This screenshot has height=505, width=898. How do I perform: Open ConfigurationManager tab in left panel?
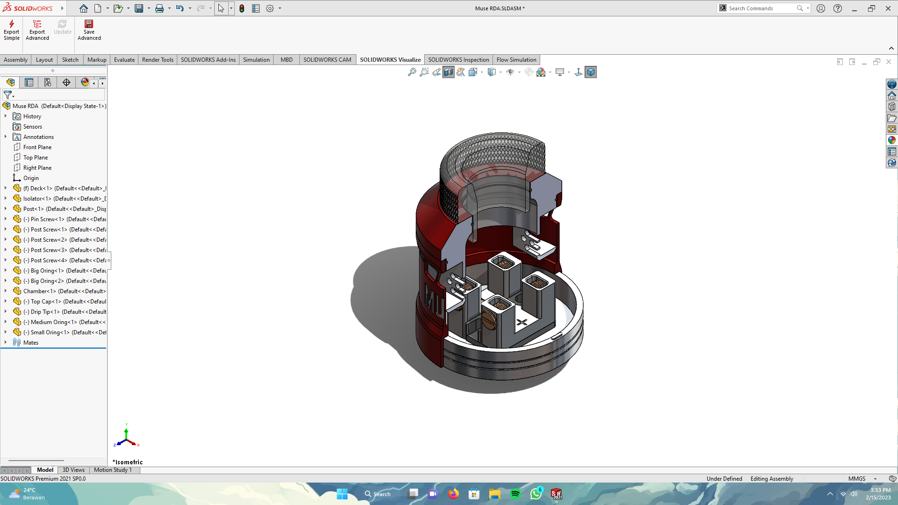(x=48, y=83)
